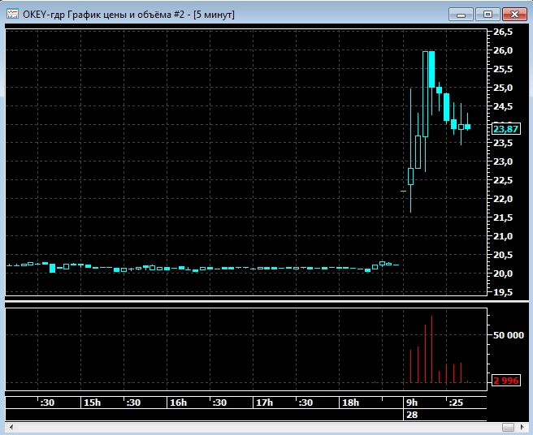This screenshot has height=435, width=533.
Task: Click the 50 000 volume scale label
Action: [x=507, y=334]
